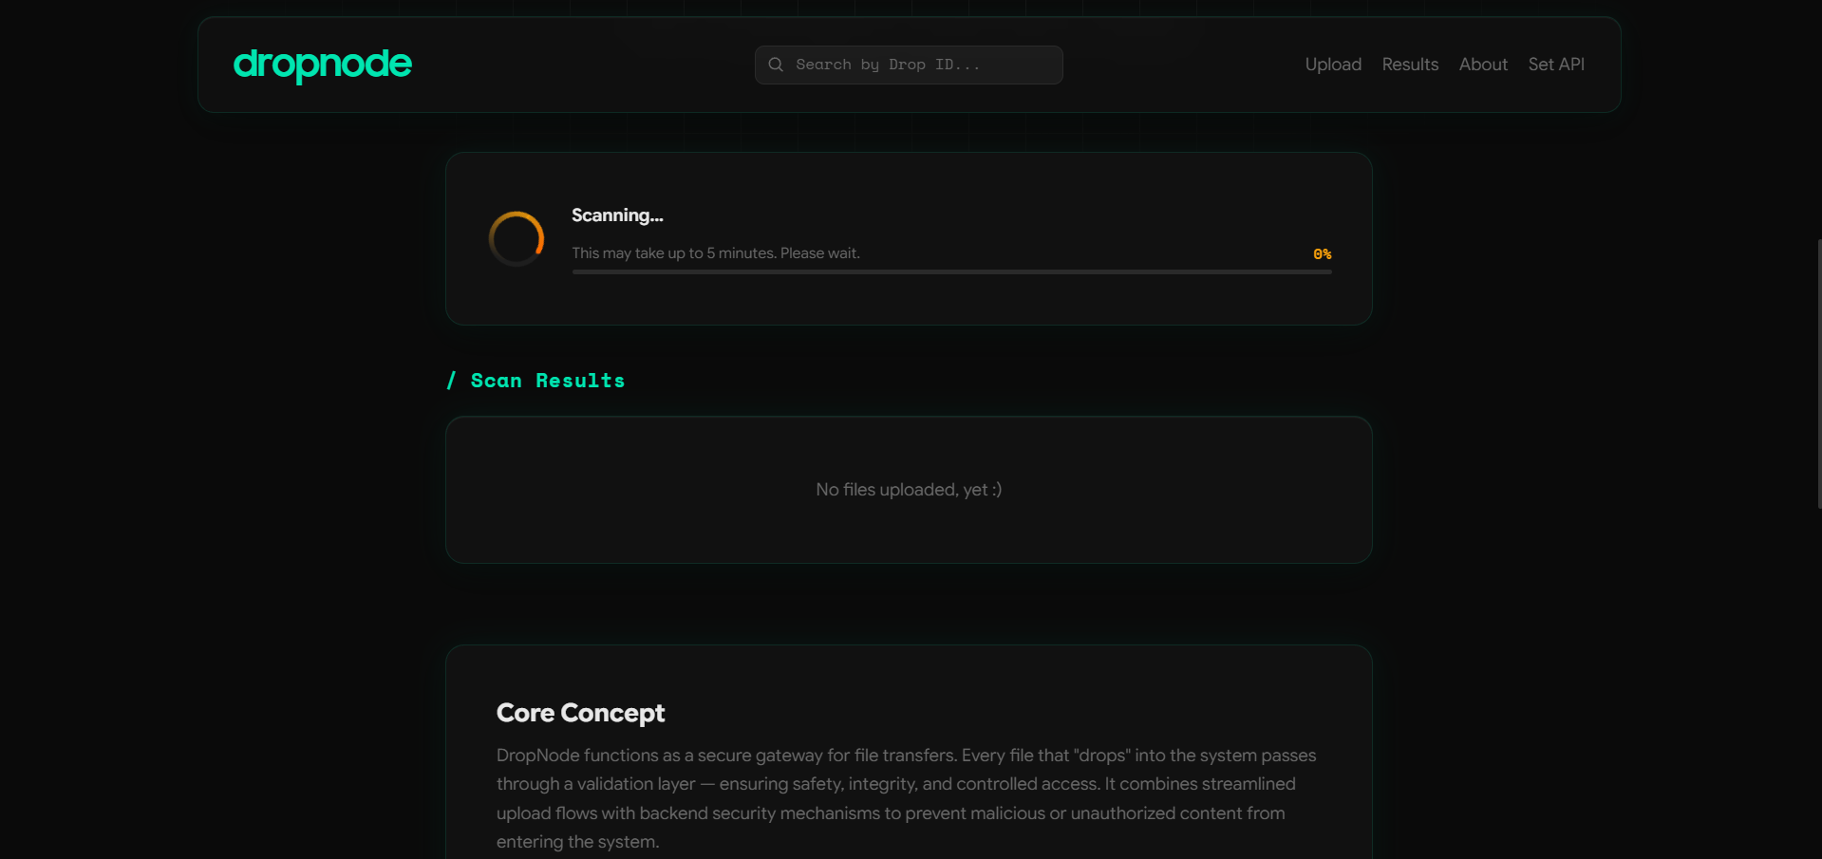
Task: Open the Upload page
Action: (1332, 64)
